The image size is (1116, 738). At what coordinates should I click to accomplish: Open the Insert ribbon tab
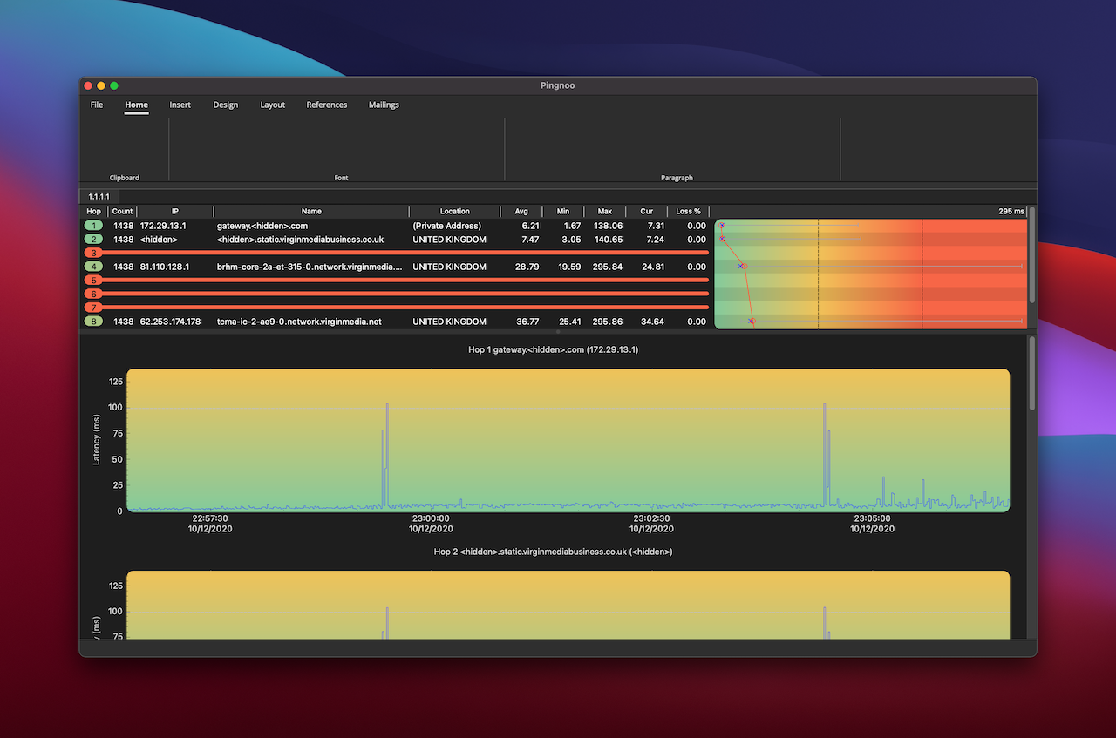(180, 105)
